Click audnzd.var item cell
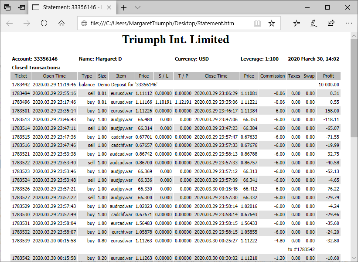Image resolution: width=358 pixels, height=262 pixels. pos(121,206)
